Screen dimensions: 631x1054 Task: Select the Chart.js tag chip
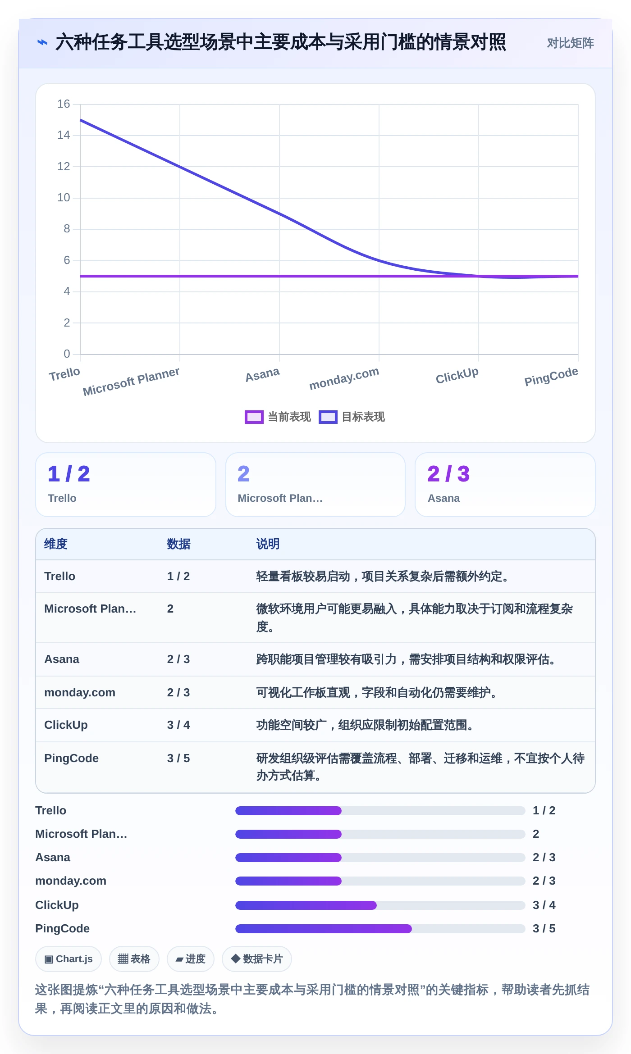point(69,959)
